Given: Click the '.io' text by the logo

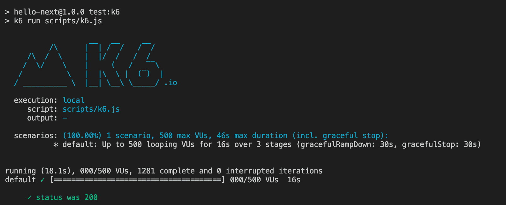Looking at the screenshot, I should pos(170,83).
